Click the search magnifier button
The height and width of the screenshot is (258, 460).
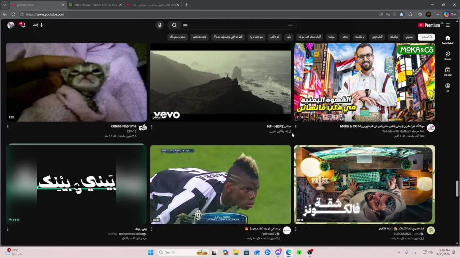174,25
